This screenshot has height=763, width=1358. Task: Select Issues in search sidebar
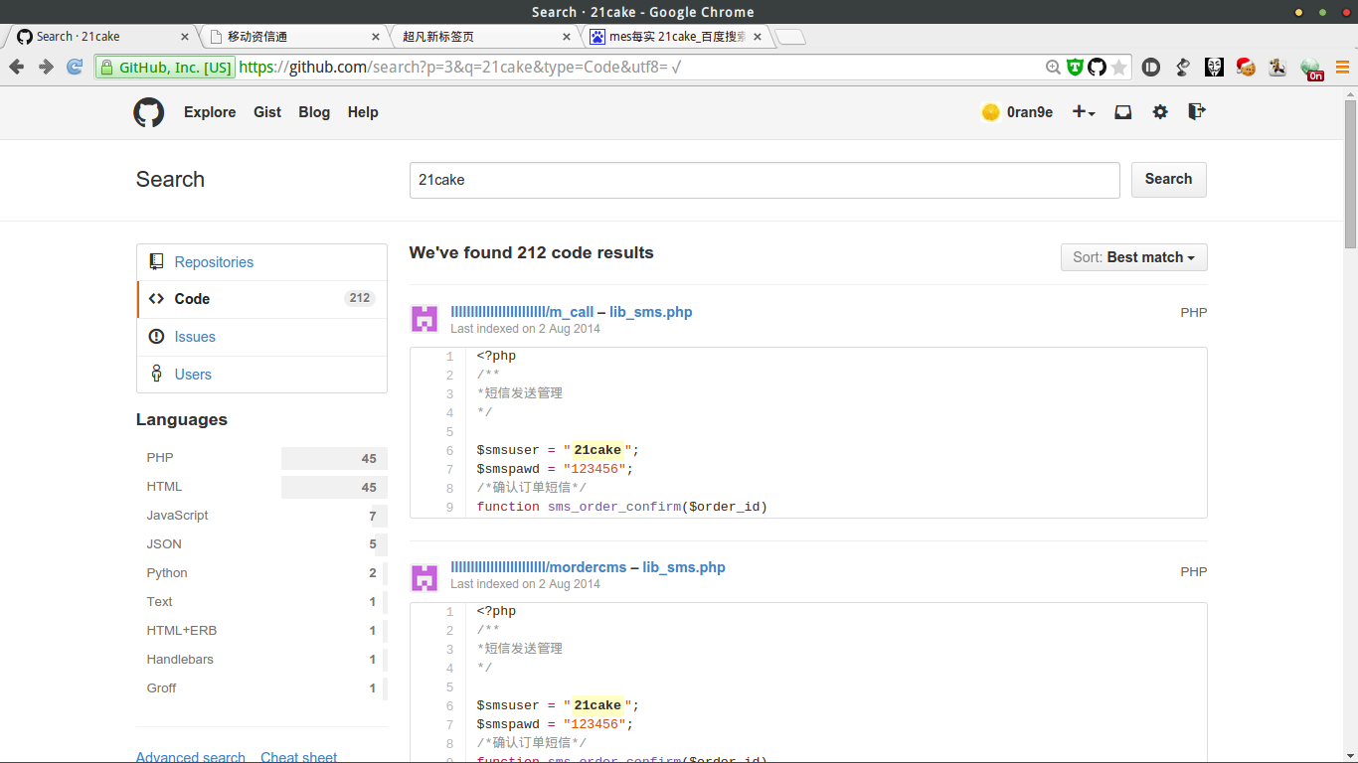click(x=261, y=337)
